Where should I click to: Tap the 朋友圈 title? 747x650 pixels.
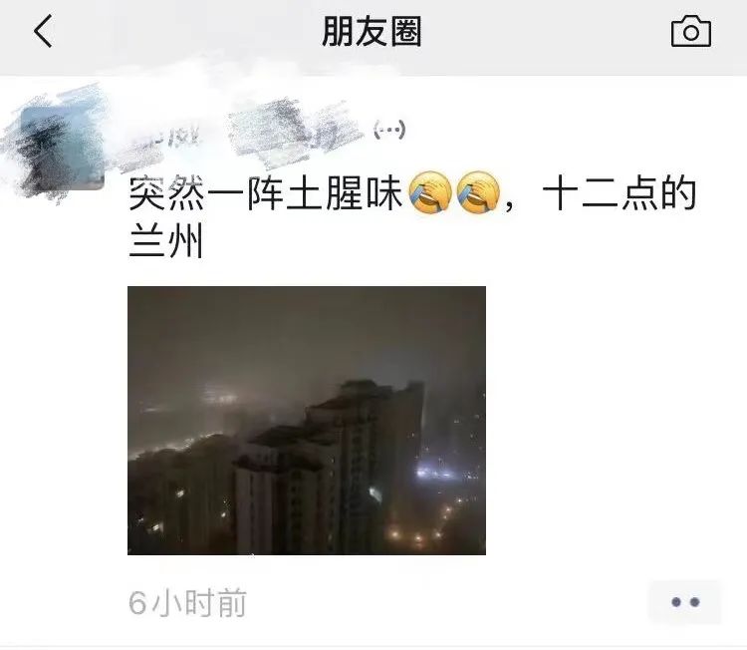[373, 32]
